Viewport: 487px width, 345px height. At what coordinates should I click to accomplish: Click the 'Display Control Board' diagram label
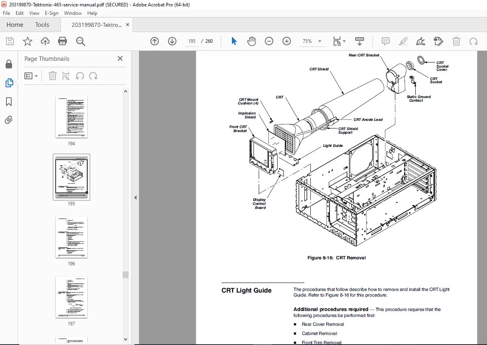pos(260,204)
